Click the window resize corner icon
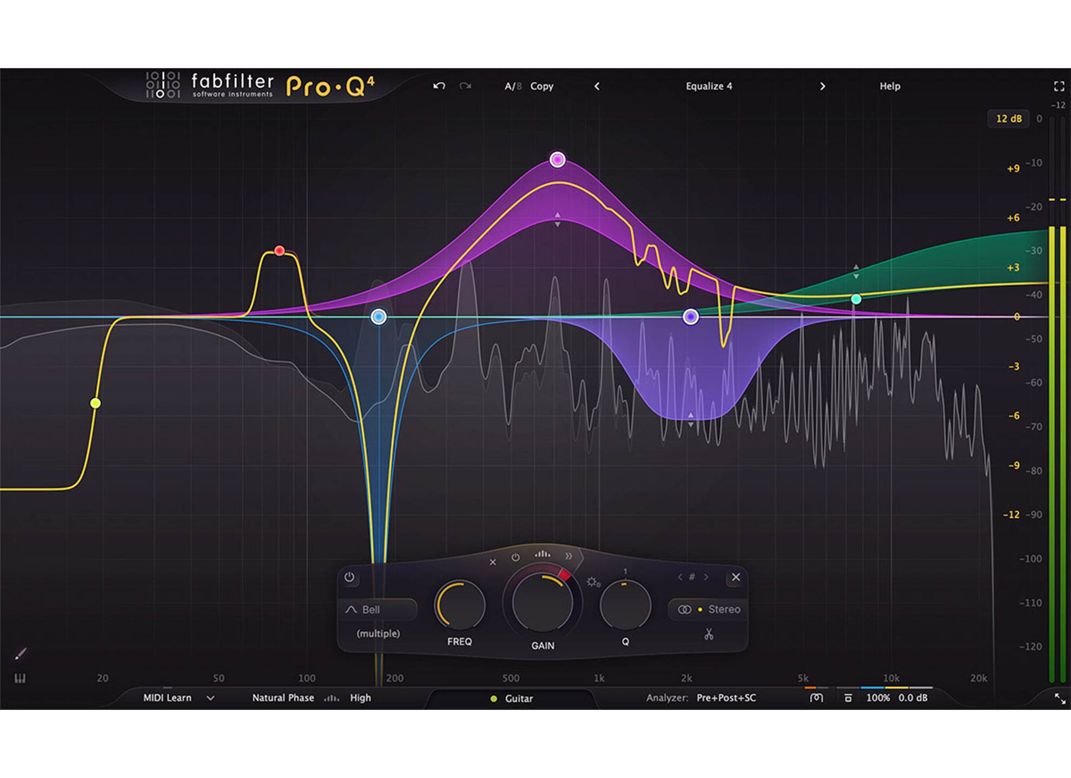 pos(1060,699)
